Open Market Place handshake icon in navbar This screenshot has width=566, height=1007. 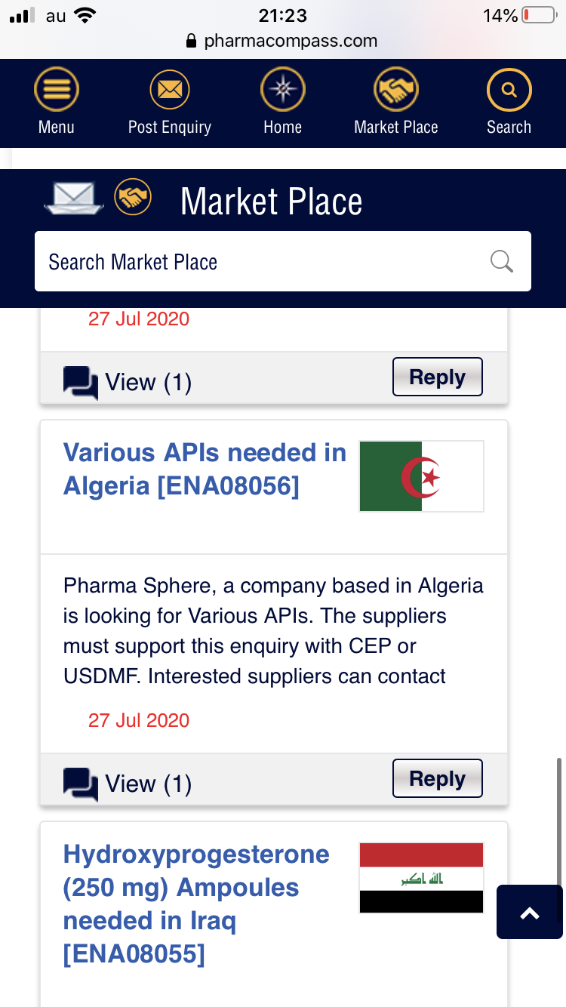click(x=396, y=91)
